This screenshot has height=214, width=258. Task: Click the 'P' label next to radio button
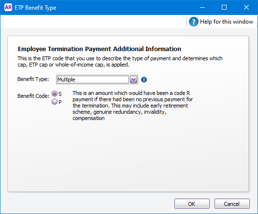(60, 102)
